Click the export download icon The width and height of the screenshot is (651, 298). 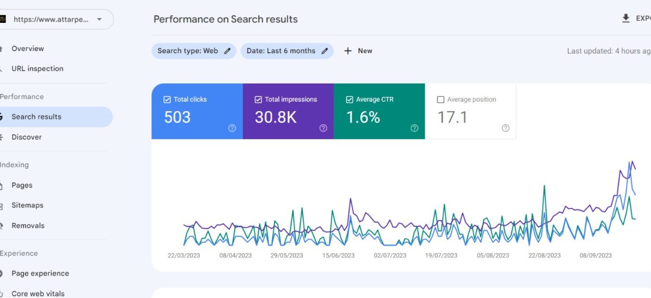click(x=626, y=19)
